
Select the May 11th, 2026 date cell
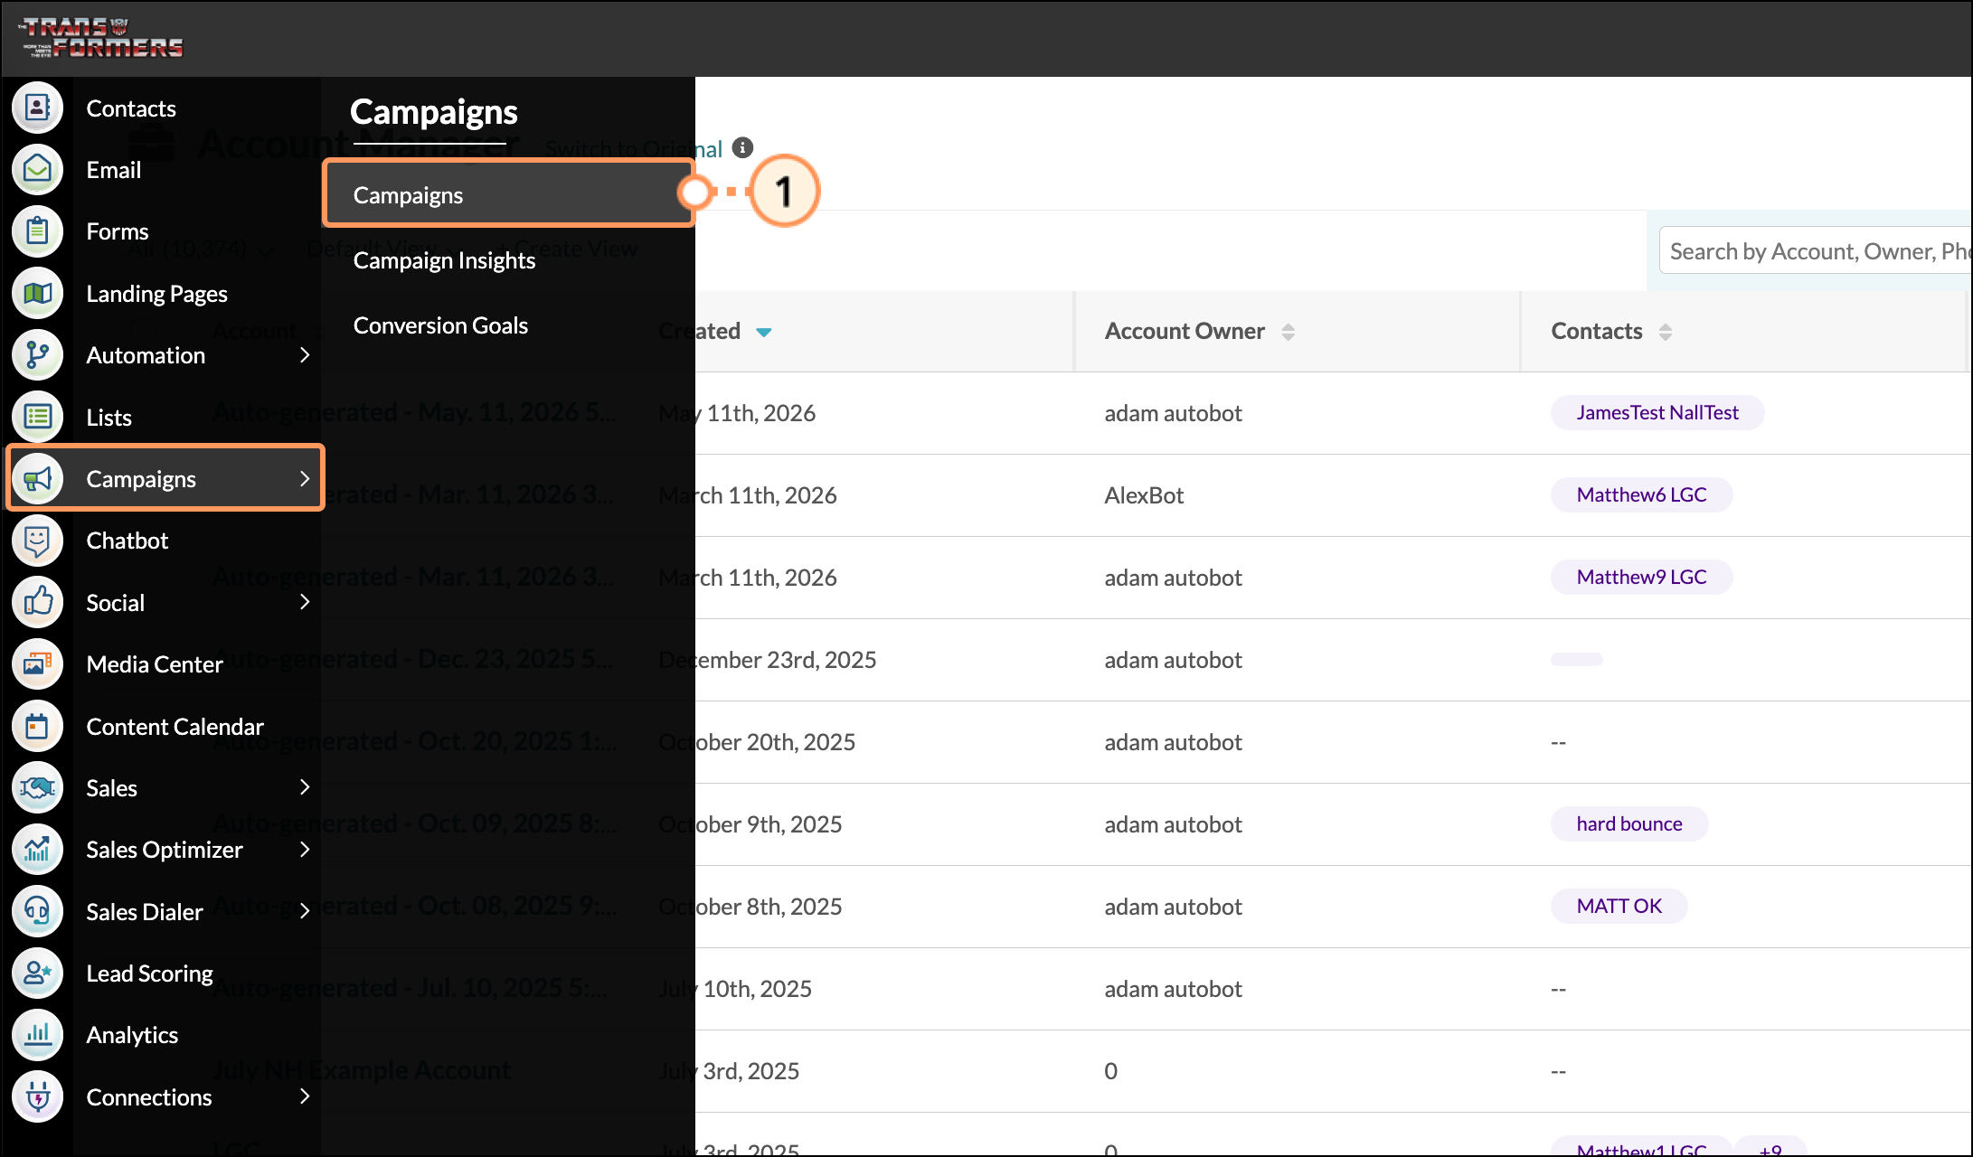pos(737,413)
